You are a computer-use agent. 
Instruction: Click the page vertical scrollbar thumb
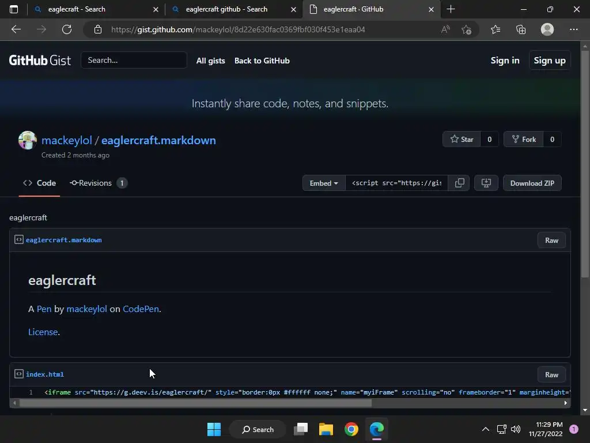[585, 164]
